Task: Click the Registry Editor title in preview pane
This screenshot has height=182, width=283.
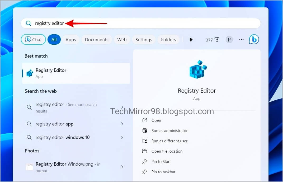Action: coord(197,91)
